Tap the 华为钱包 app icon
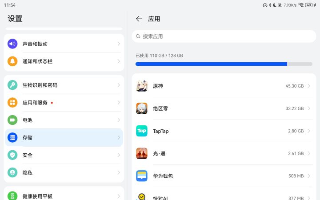 pos(142,176)
